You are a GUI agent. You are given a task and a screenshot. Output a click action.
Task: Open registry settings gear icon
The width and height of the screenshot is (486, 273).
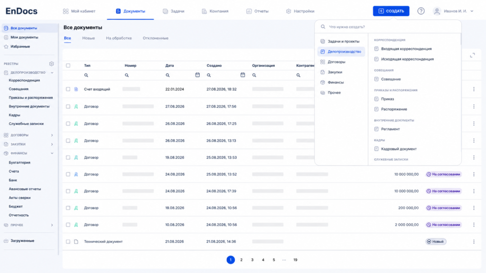tap(51, 64)
